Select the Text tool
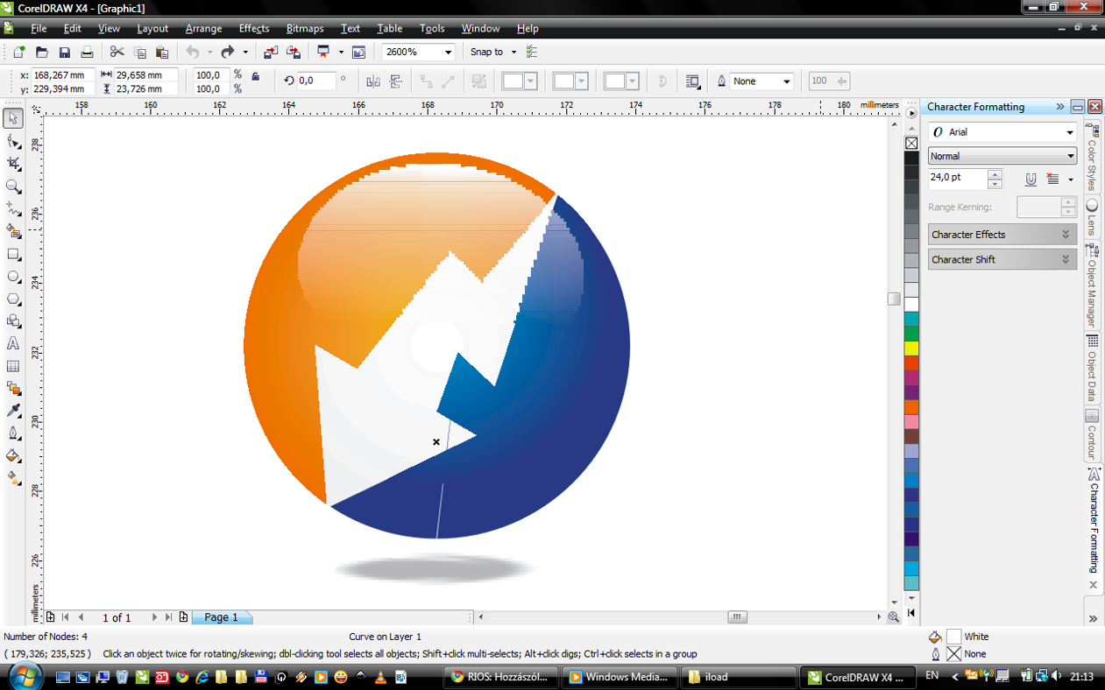This screenshot has height=690, width=1105. coord(13,344)
